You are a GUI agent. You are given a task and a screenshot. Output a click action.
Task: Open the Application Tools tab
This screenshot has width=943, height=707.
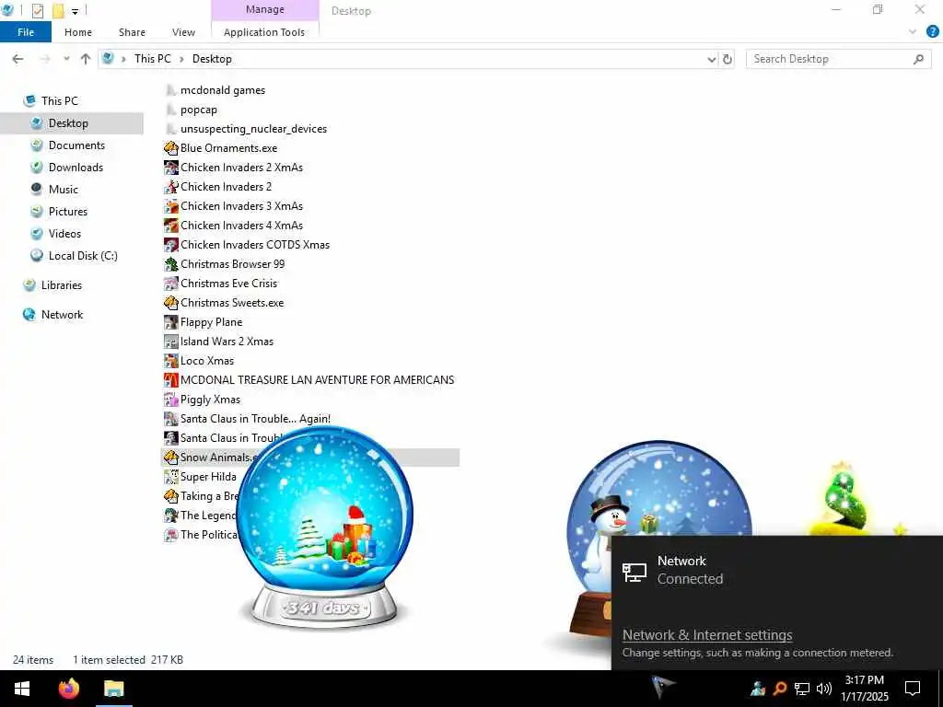[x=264, y=32]
